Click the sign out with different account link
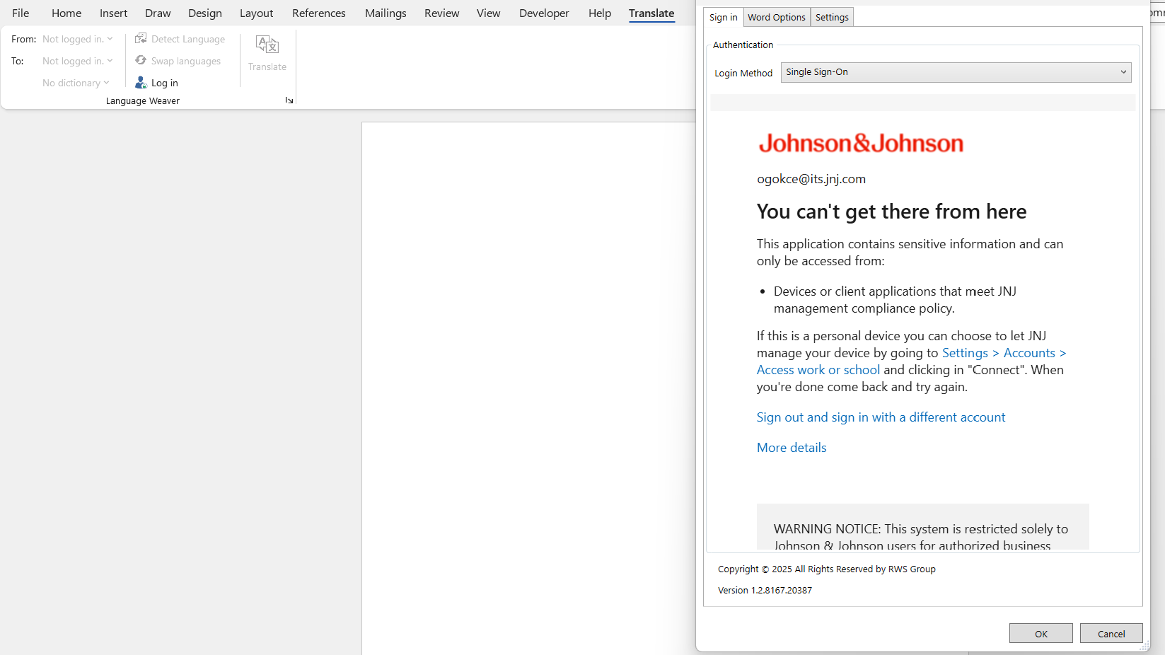Image resolution: width=1165 pixels, height=655 pixels. point(881,417)
